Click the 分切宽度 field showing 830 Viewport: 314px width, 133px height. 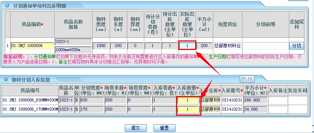click(92, 100)
